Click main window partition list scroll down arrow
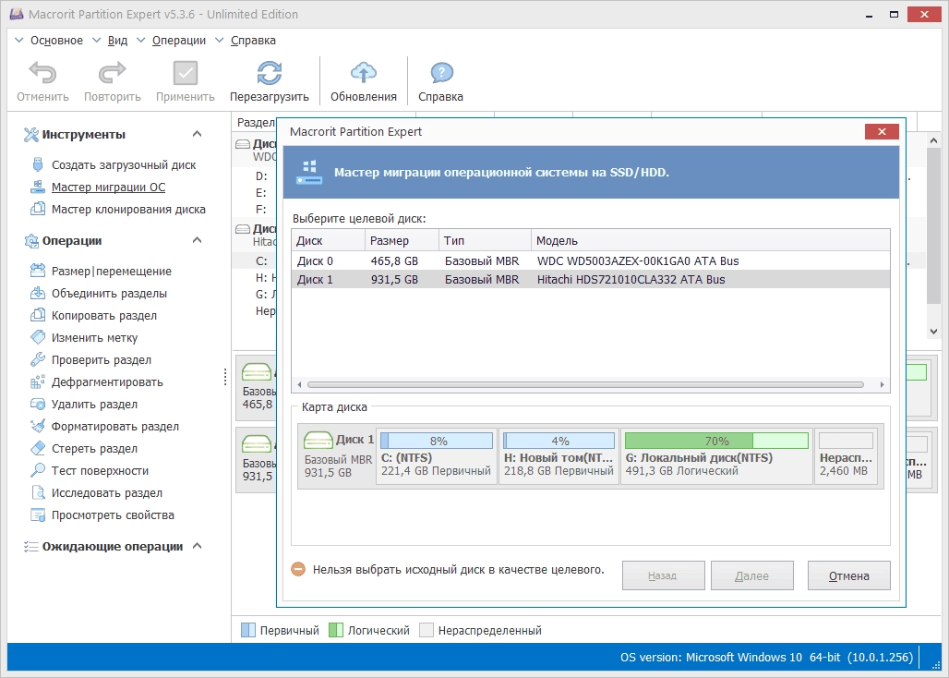Image resolution: width=949 pixels, height=678 pixels. 933,331
